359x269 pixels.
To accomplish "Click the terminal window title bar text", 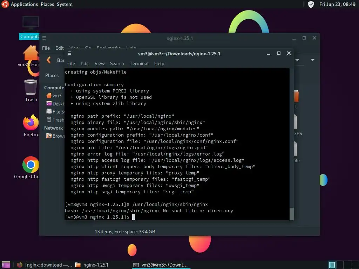I will [179, 54].
